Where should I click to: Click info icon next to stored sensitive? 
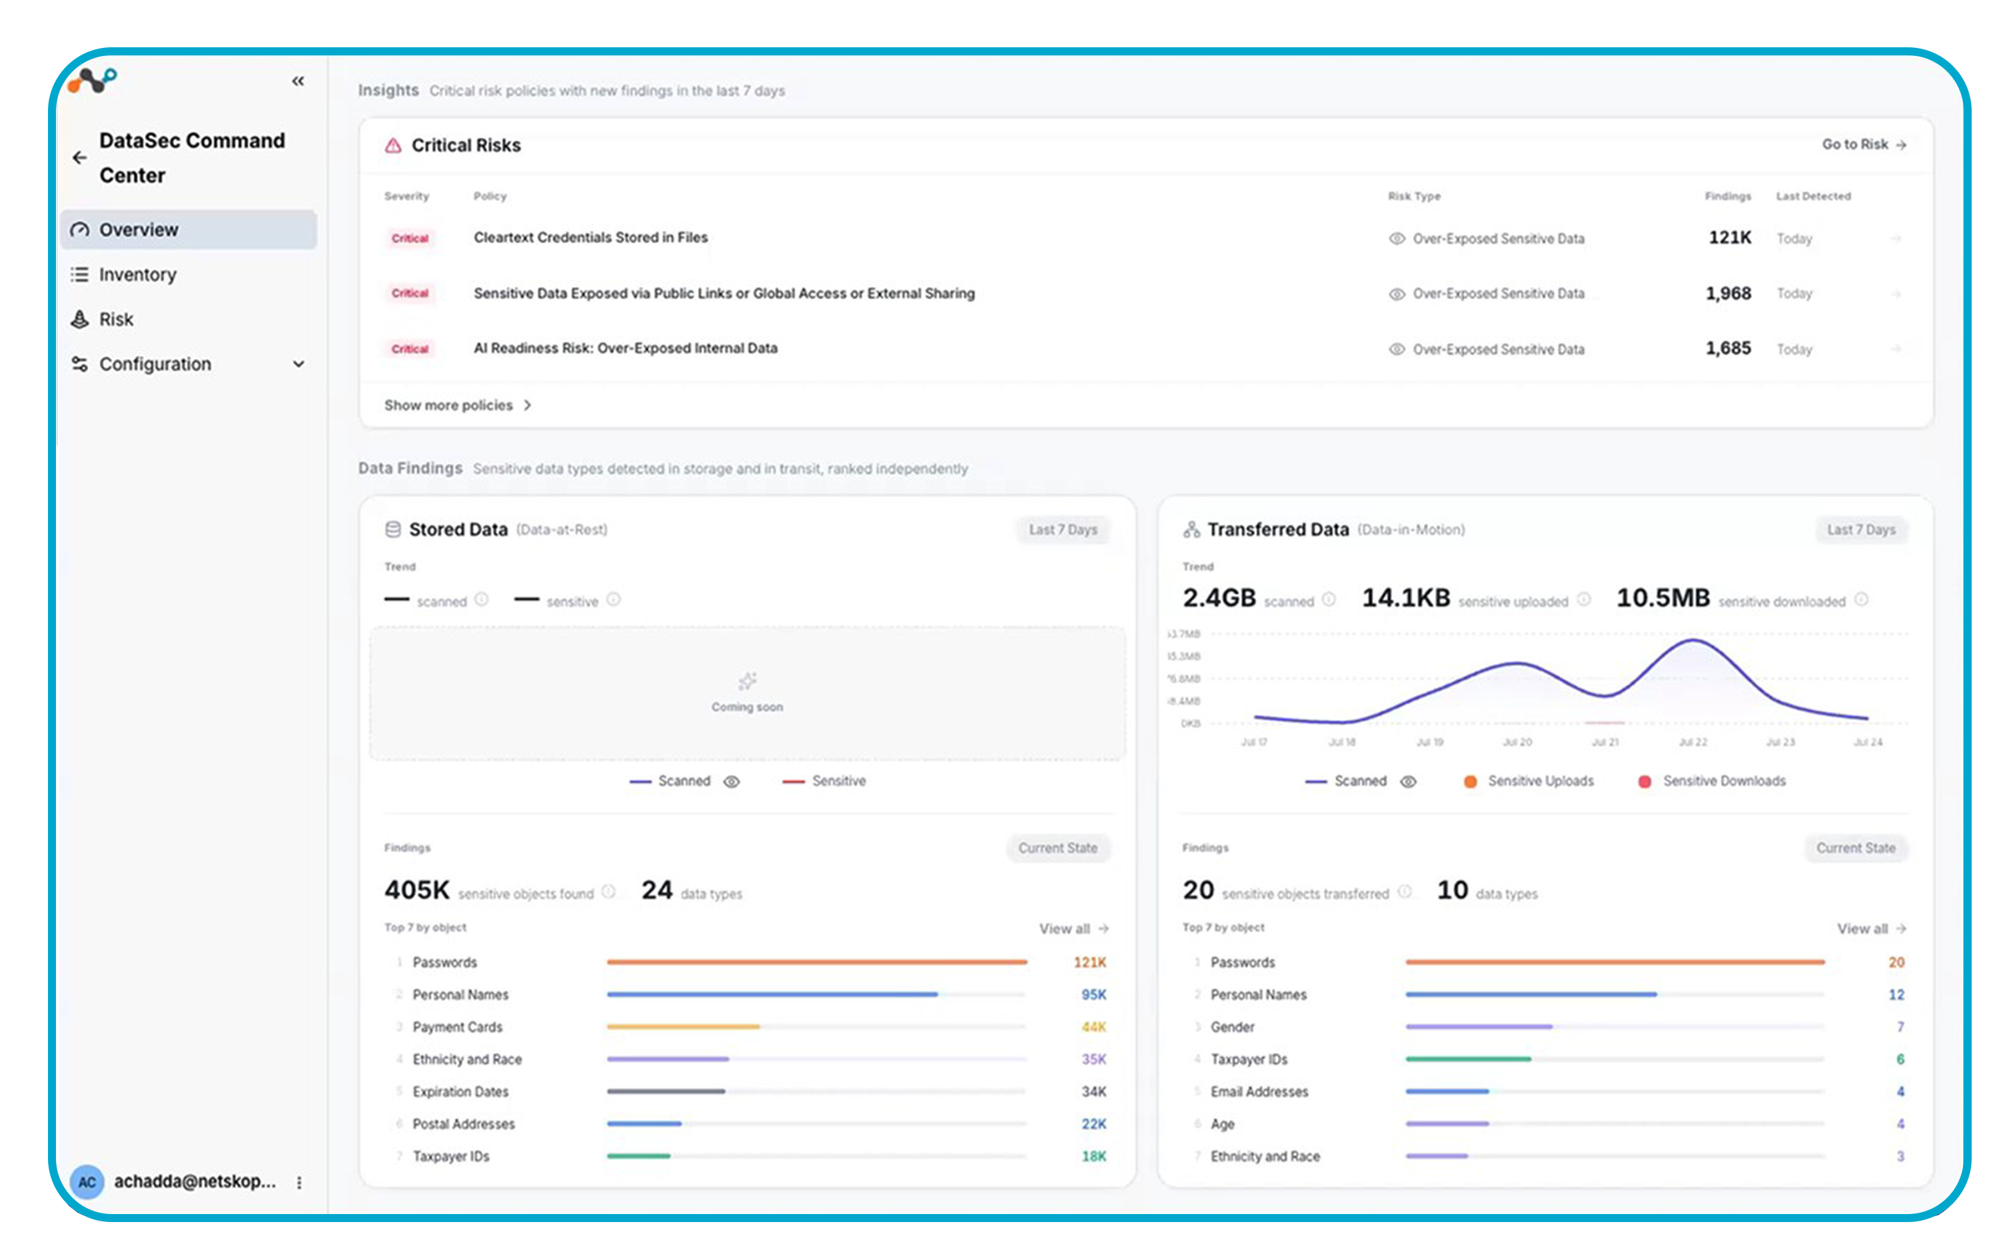(x=614, y=600)
